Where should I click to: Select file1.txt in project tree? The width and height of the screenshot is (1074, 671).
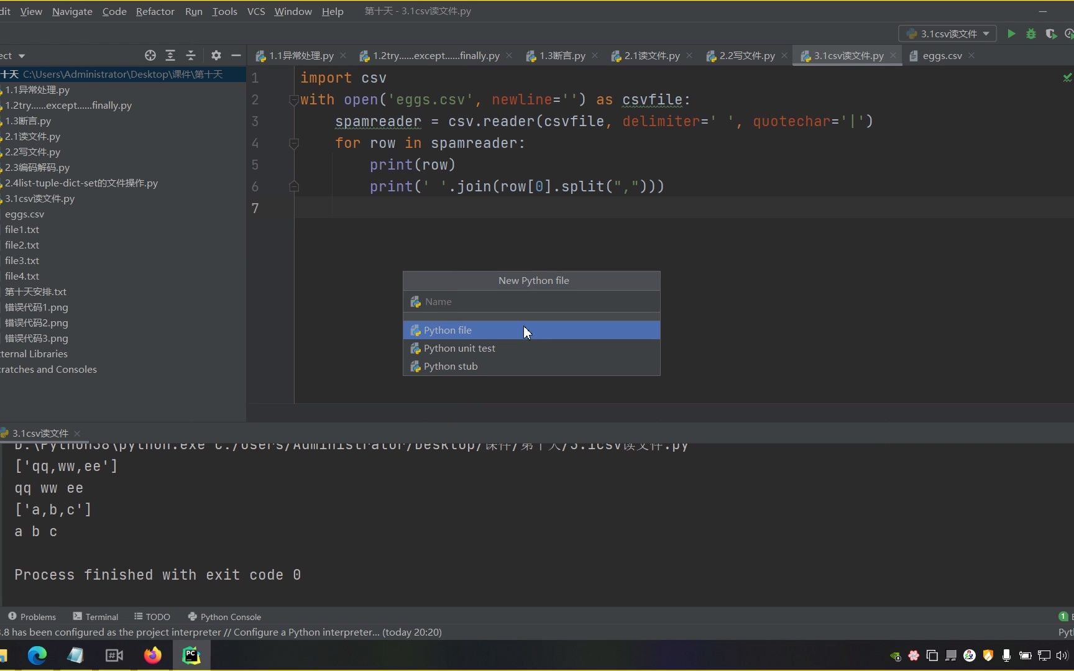click(22, 229)
